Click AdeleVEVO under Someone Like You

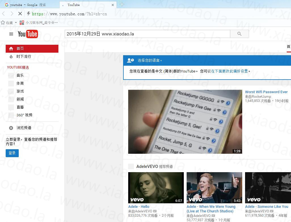tap(260, 211)
